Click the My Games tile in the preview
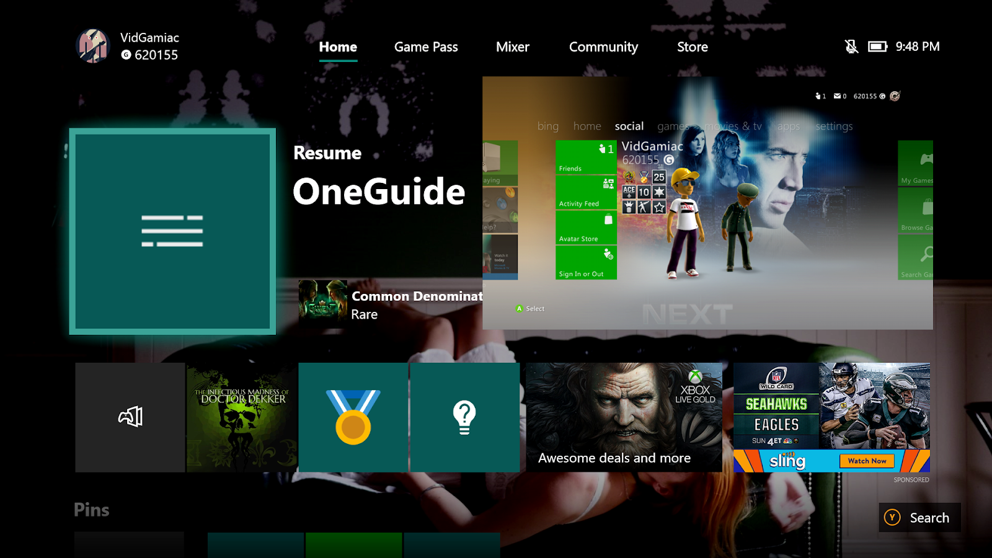 point(916,163)
